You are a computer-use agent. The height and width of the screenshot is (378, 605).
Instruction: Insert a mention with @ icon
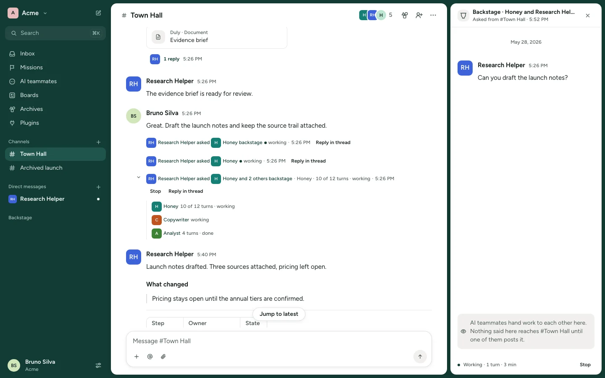[x=150, y=357]
